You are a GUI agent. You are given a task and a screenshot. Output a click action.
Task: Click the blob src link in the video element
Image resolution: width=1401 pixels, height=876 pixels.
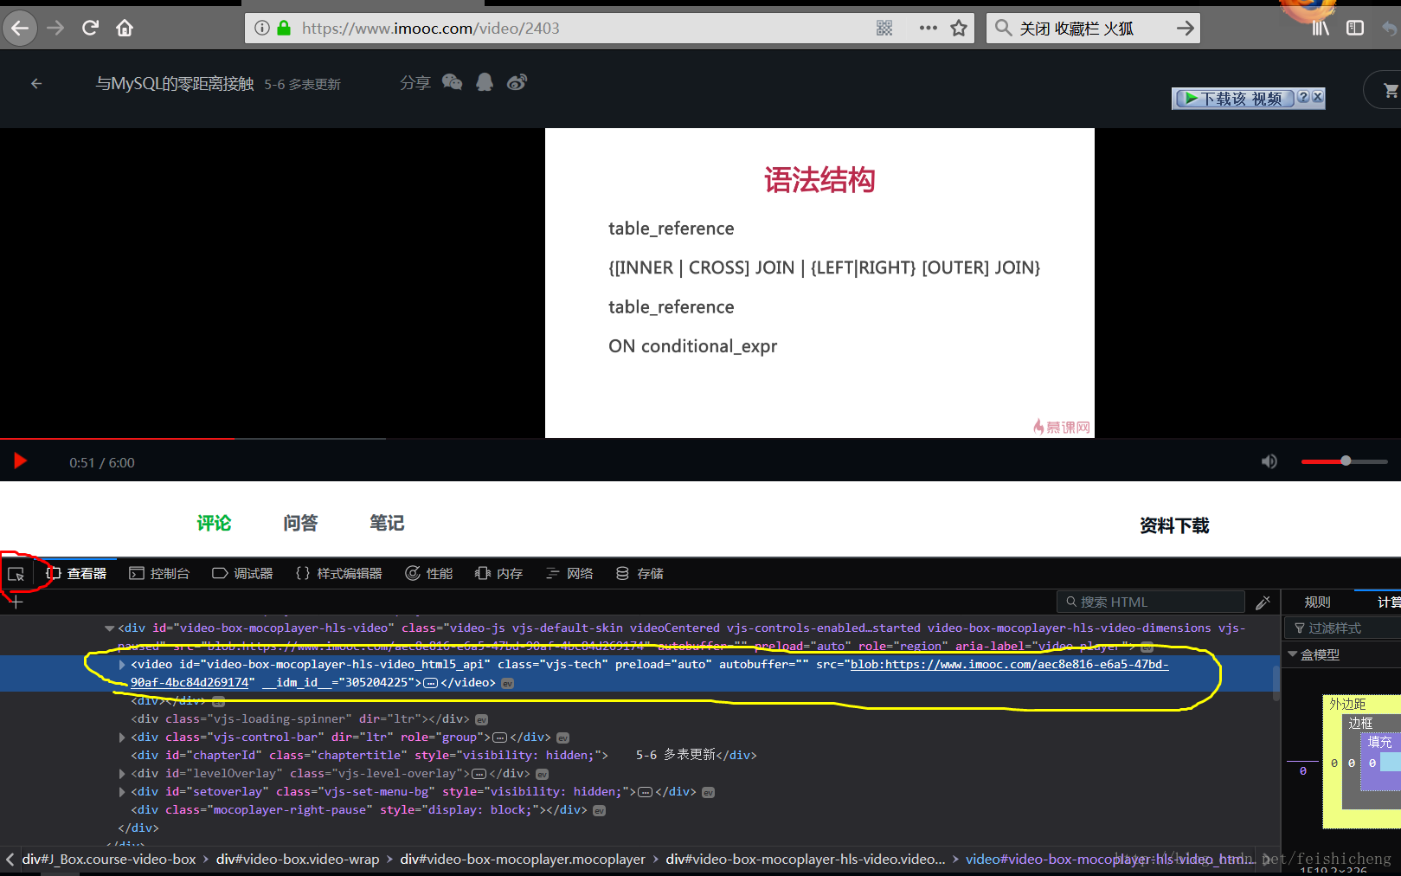pyautogui.click(x=1009, y=665)
